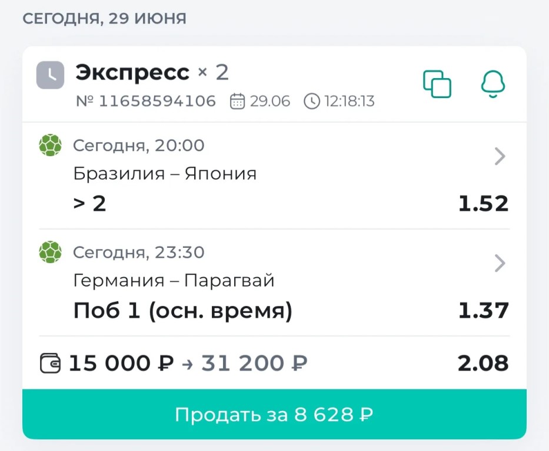This screenshot has width=549, height=451.
Task: Tap the calendar icon beside 29.06
Action: coord(237,102)
